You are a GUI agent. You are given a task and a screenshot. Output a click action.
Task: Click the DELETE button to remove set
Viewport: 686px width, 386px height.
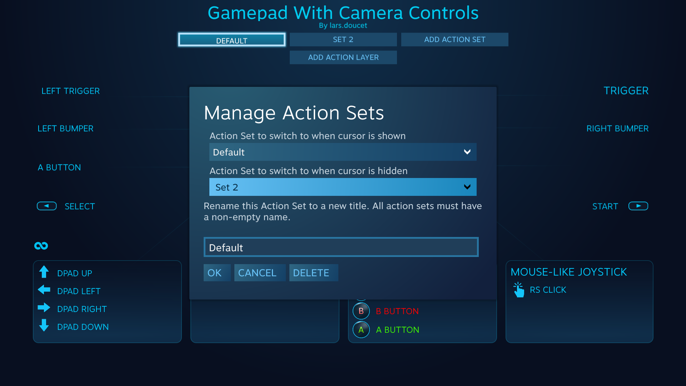[x=310, y=272]
